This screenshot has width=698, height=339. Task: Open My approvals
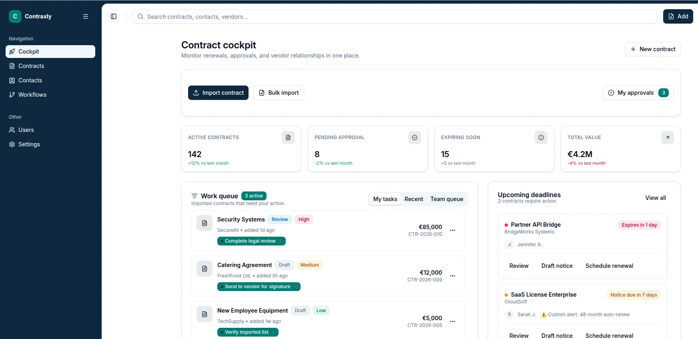point(638,93)
